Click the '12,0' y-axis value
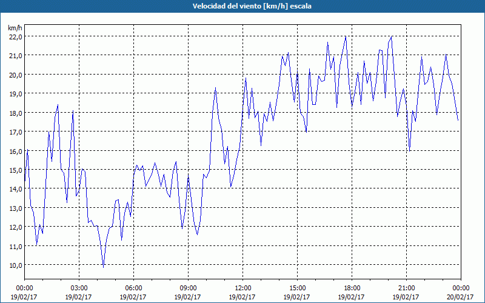Viewport: 485px width, 303px height. tap(15, 227)
